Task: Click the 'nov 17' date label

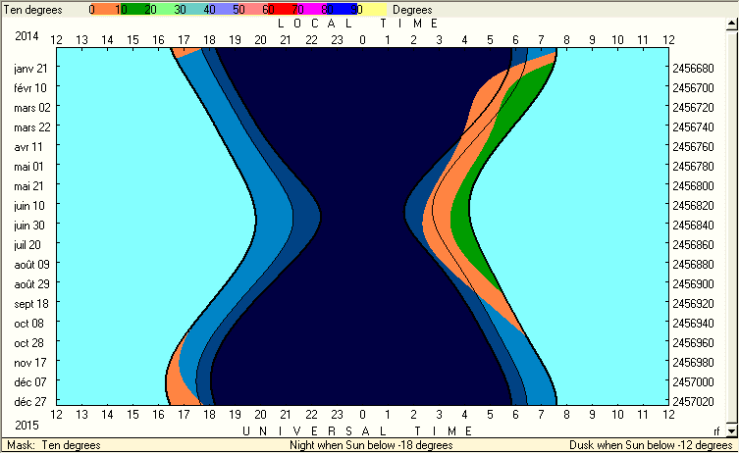Action: coord(30,363)
